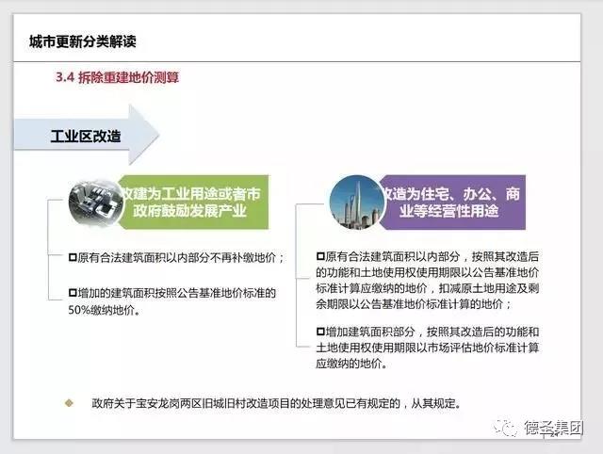Click square bullet before 增加建筑面积部分
The width and height of the screenshot is (603, 454).
[320, 332]
